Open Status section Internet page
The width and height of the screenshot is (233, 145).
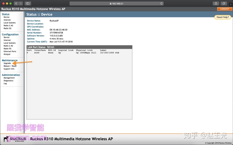click(x=7, y=20)
